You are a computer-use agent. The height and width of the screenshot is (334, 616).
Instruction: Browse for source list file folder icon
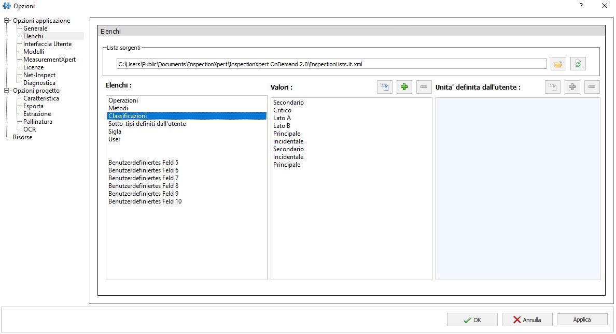click(x=558, y=64)
